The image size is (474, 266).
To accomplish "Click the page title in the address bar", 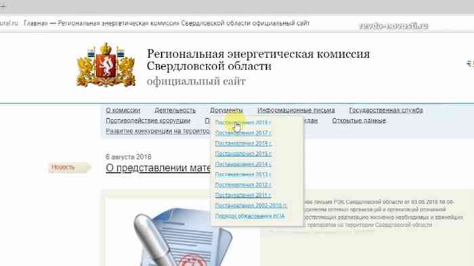I will [167, 23].
